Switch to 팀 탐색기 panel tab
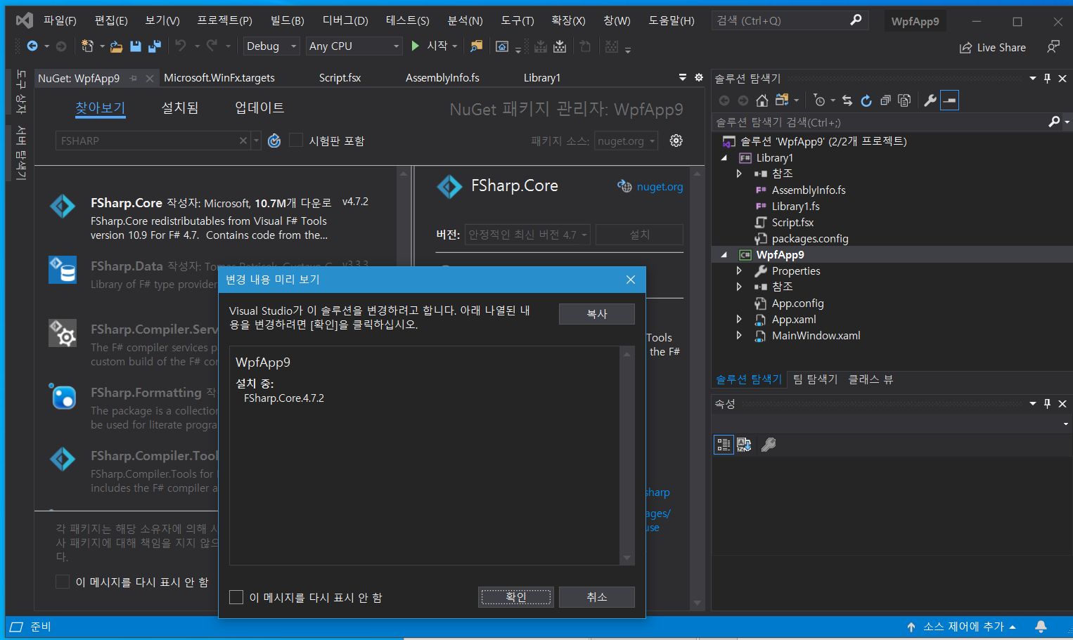Viewport: 1073px width, 640px height. [815, 379]
